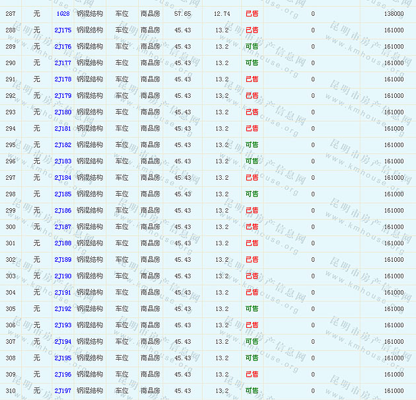View unit 2J188 details

pyautogui.click(x=63, y=243)
